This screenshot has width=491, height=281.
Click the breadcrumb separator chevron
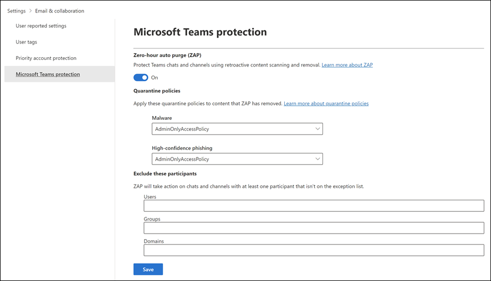point(31,11)
